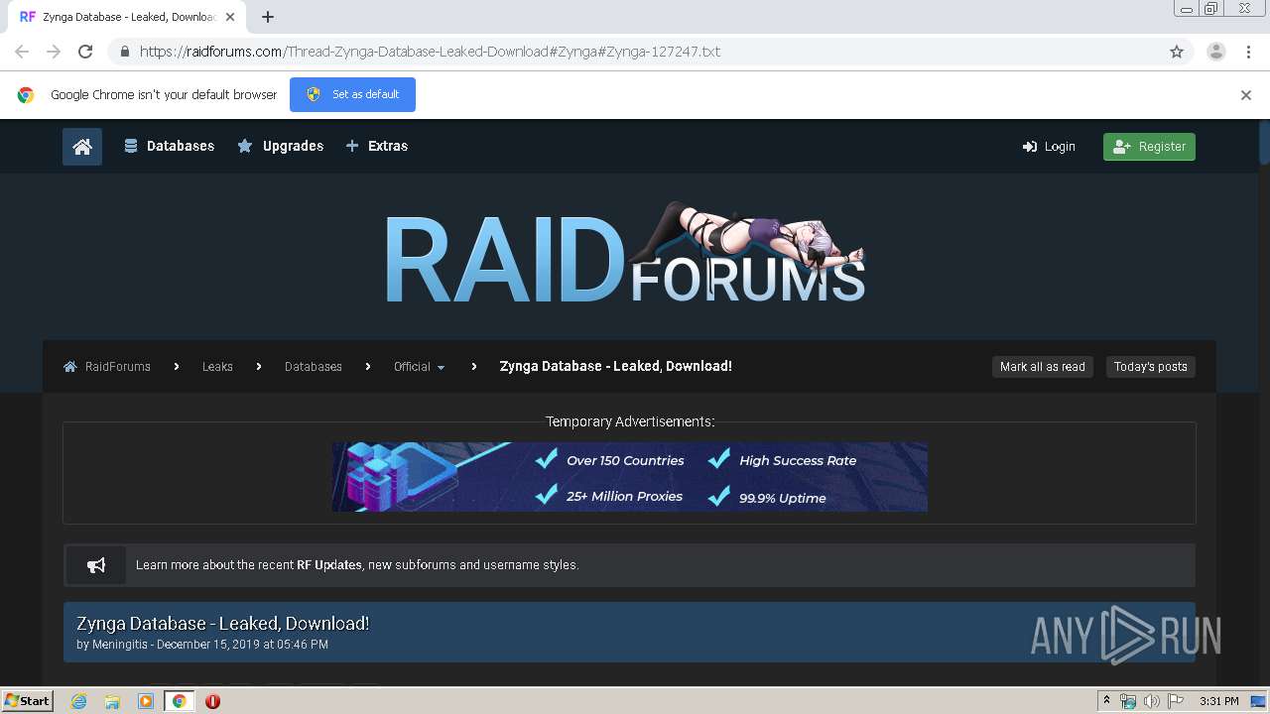Select the Zynga Database browser tab

tap(128, 17)
